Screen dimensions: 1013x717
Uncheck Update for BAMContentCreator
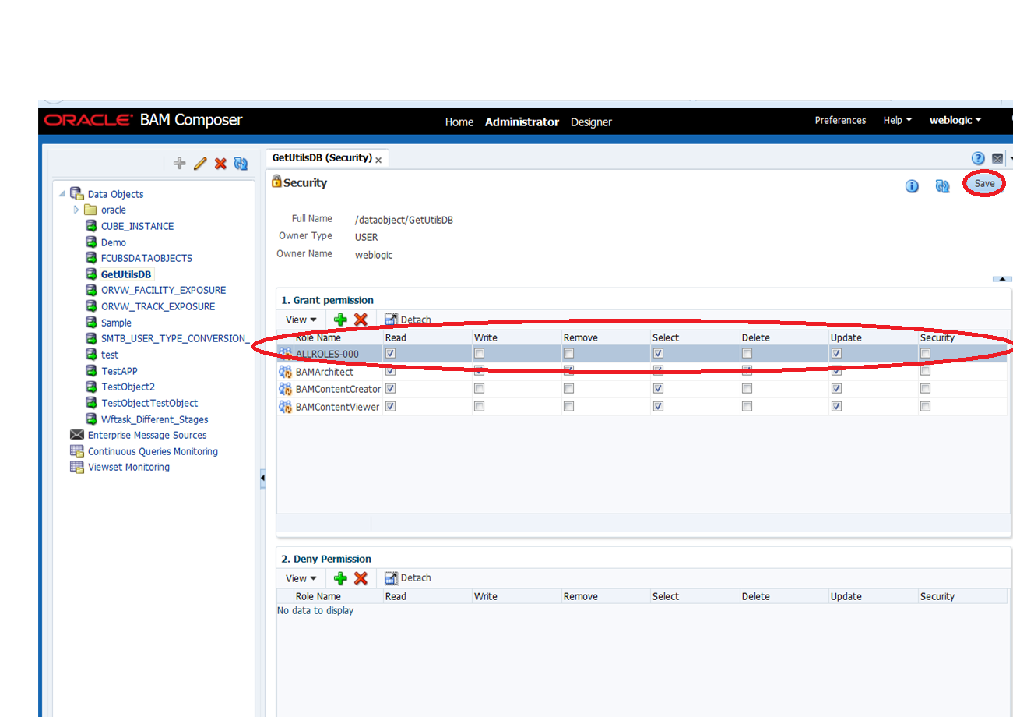pos(836,388)
